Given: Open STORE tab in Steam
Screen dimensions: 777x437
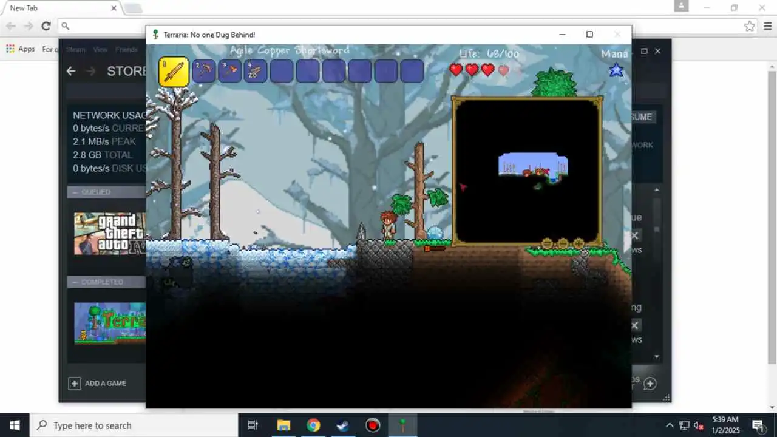Looking at the screenshot, I should click(x=127, y=71).
